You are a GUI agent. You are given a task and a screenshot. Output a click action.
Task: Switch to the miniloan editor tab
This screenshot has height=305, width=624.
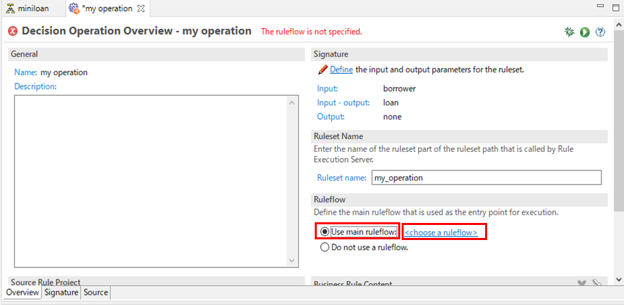pos(28,8)
